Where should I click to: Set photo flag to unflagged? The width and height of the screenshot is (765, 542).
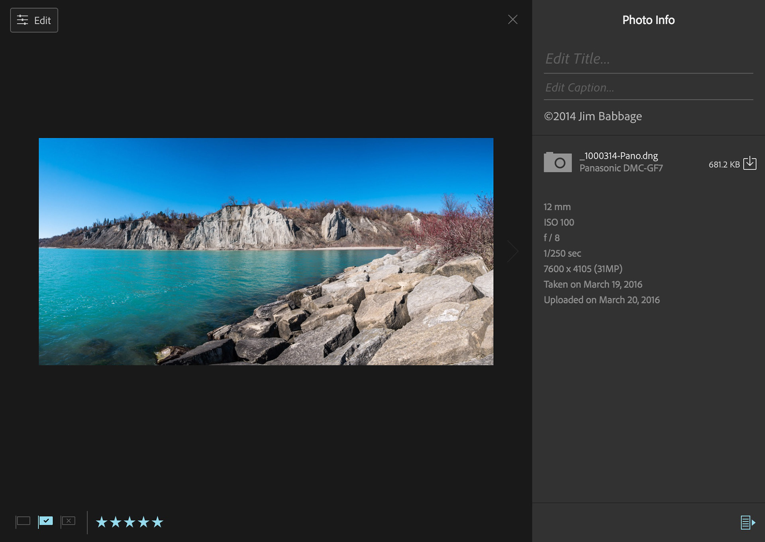[x=23, y=522]
